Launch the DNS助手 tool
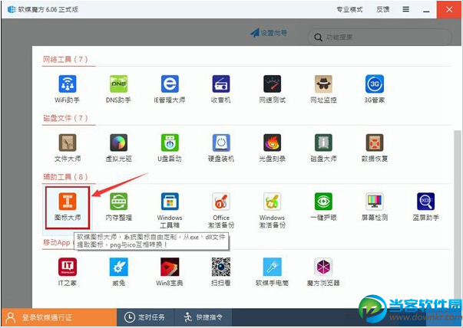Viewport: 463px width, 328px height. 118,89
